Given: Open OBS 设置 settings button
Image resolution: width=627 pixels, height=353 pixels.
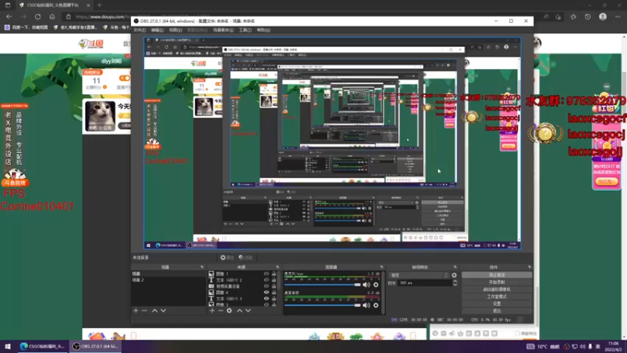Looking at the screenshot, I should 497,304.
